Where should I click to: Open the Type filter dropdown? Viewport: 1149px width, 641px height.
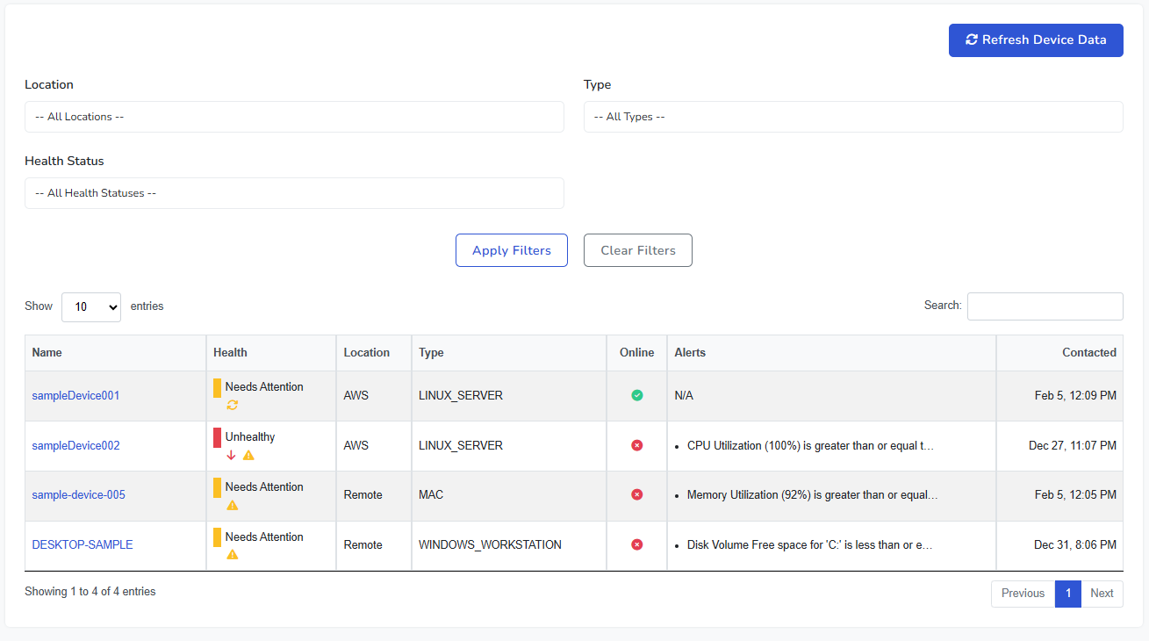(x=852, y=117)
